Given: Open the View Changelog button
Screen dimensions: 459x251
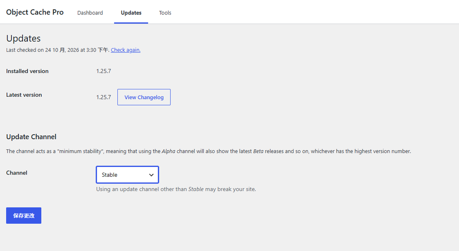Looking at the screenshot, I should [144, 97].
